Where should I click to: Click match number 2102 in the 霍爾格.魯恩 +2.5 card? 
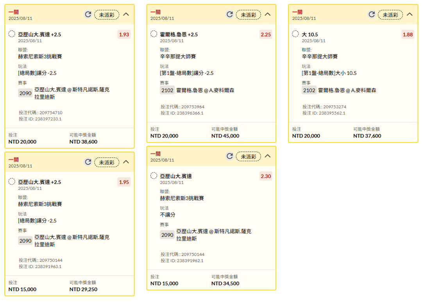[167, 90]
